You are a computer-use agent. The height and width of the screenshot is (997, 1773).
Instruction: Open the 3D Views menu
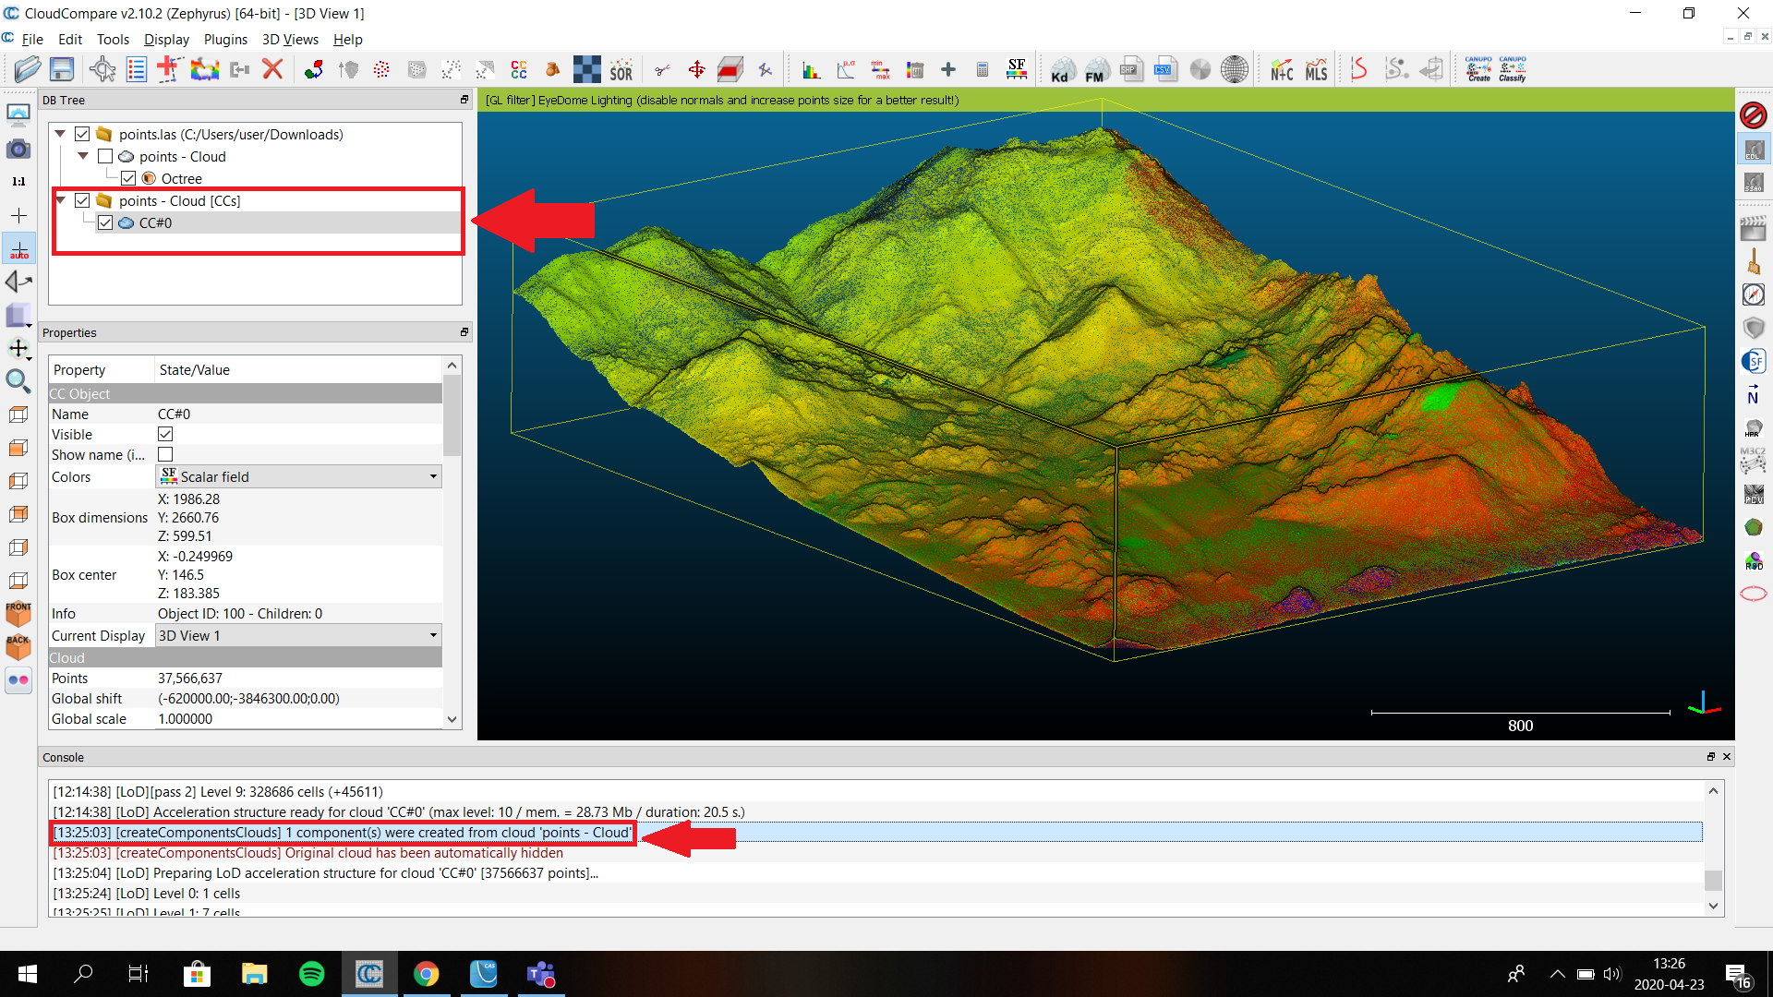290,39
